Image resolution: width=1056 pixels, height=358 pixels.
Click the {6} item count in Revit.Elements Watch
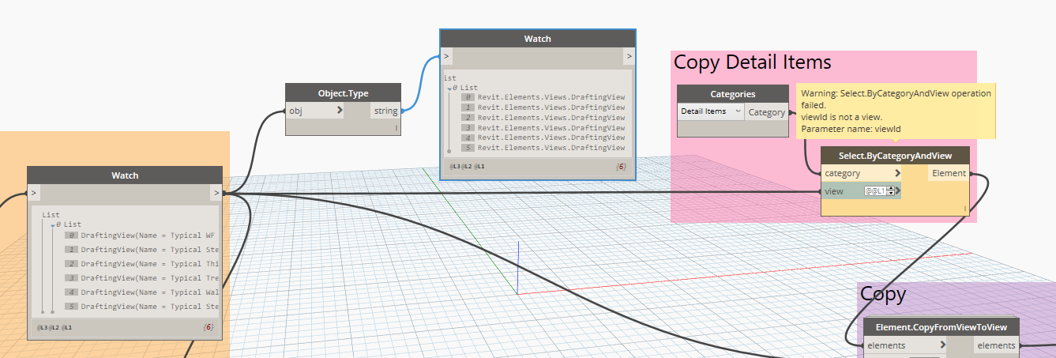pos(621,167)
